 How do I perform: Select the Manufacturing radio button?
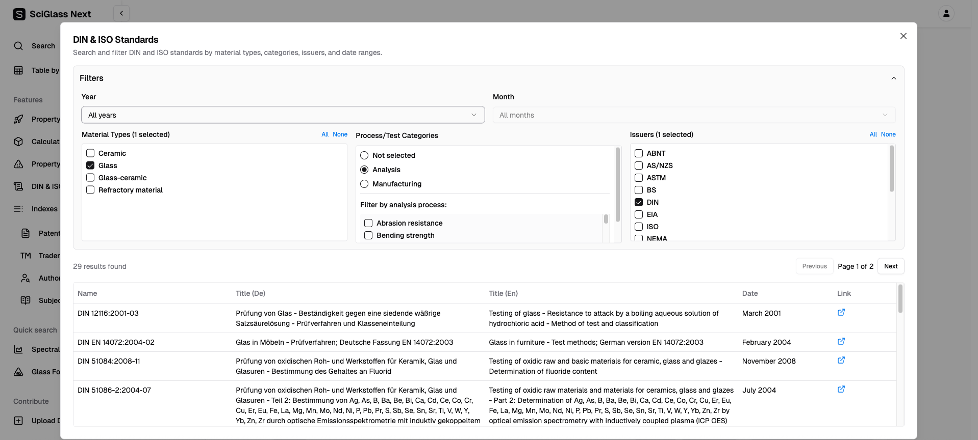(x=364, y=184)
